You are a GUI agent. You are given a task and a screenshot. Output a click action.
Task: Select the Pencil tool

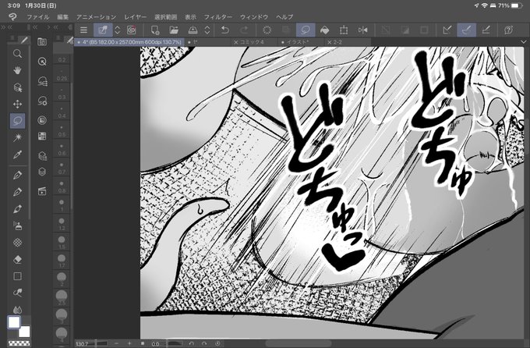click(17, 192)
